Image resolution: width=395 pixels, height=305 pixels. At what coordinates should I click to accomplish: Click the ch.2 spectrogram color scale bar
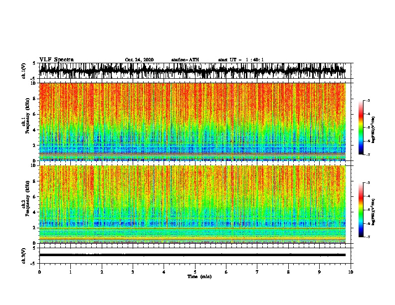pos(361,210)
